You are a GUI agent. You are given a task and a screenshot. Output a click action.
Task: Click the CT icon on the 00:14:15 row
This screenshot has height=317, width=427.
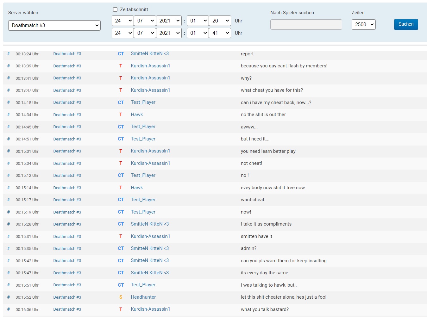coord(121,103)
